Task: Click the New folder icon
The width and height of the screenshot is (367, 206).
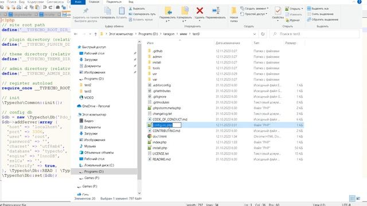Action: click(x=233, y=11)
